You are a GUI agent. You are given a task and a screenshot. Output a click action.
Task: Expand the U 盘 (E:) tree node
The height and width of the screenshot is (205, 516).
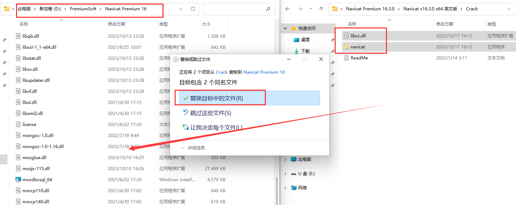click(x=285, y=174)
